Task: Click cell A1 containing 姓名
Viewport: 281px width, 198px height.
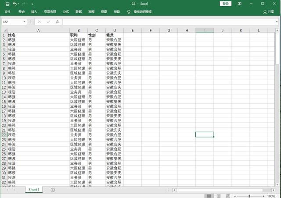Action: click(38, 35)
